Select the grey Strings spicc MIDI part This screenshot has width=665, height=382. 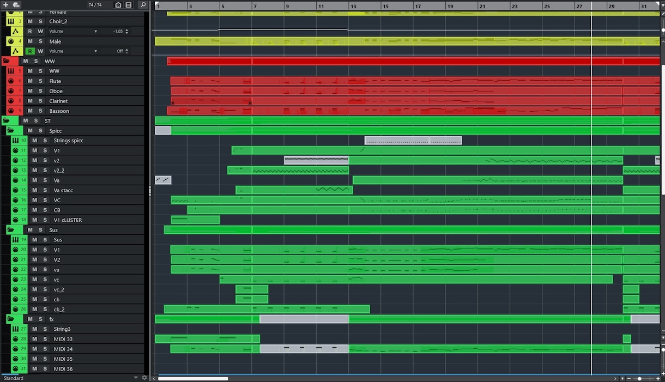click(x=413, y=141)
